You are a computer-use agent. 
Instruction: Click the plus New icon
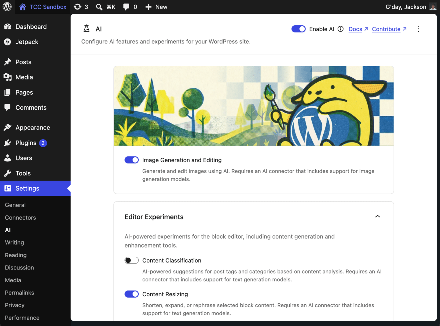[x=148, y=7]
